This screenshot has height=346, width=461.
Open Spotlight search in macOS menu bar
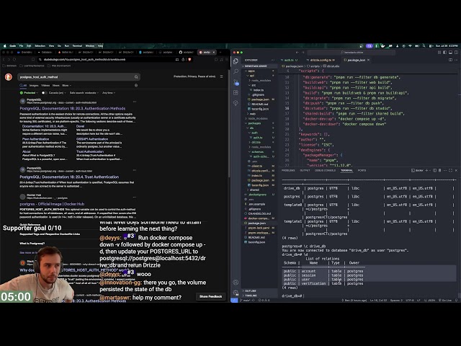(424, 46)
